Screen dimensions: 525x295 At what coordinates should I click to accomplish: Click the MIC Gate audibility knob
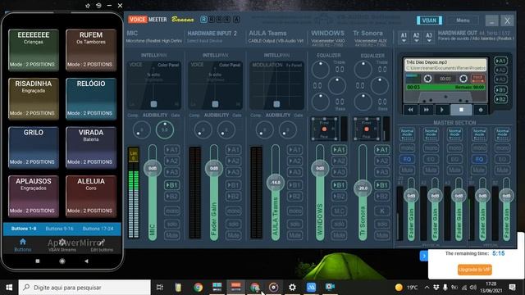(x=165, y=129)
